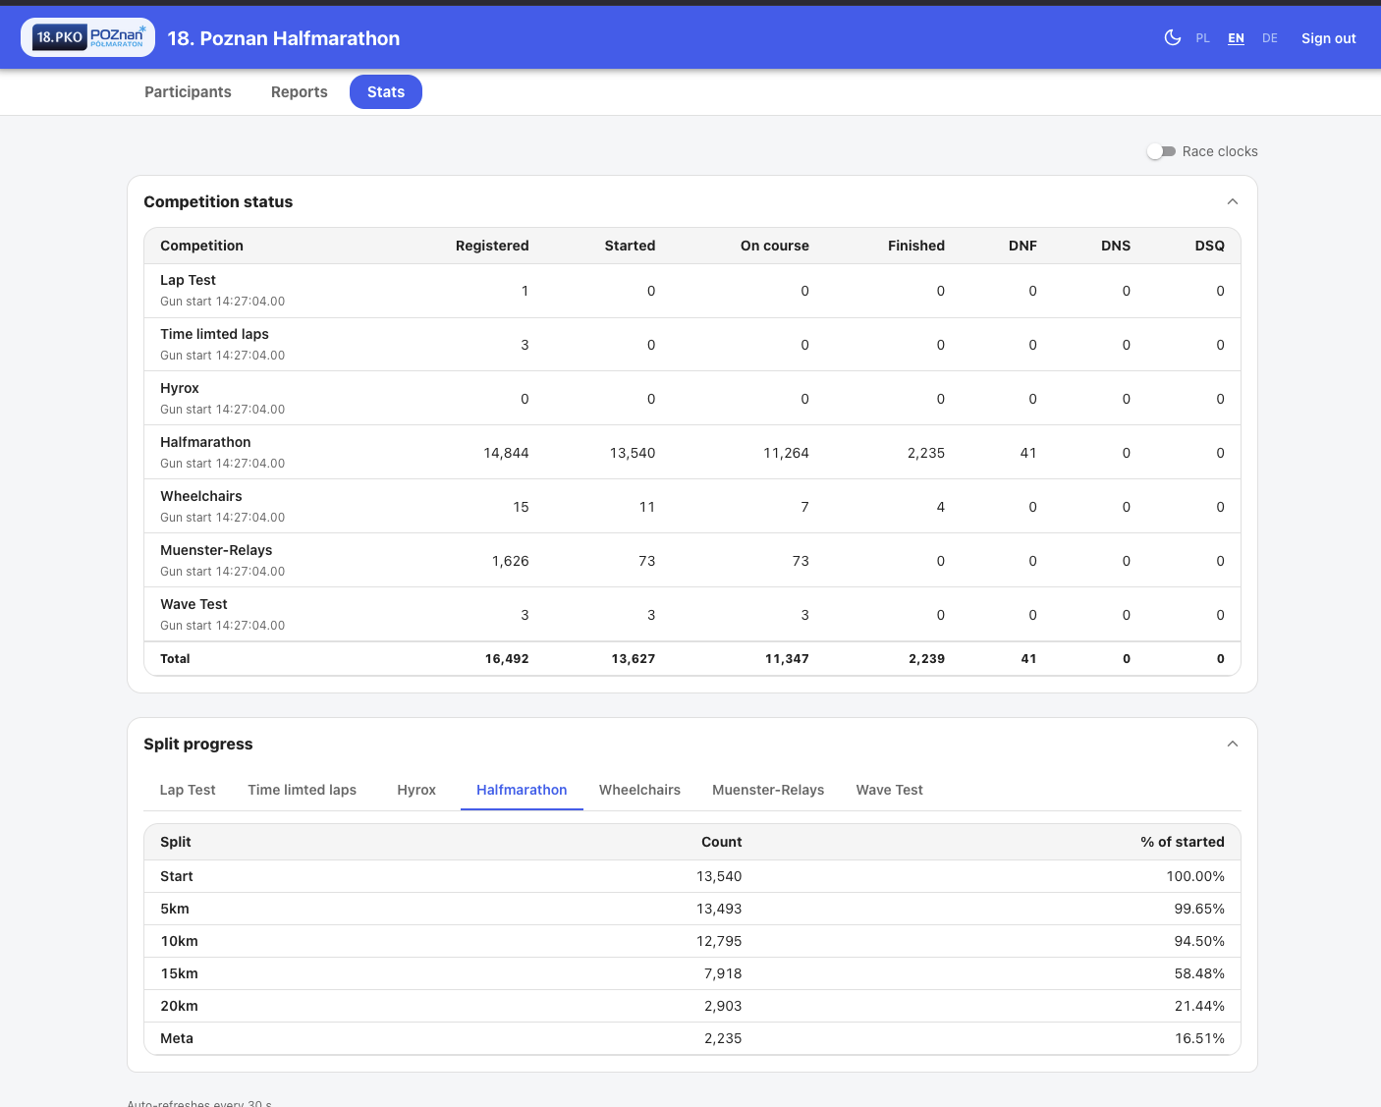
Task: Click the 94.50% value
Action: 1199,941
